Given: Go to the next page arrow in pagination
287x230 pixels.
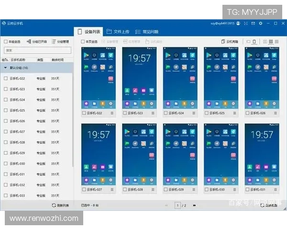Looking at the screenshot, I should pyautogui.click(x=194, y=205).
